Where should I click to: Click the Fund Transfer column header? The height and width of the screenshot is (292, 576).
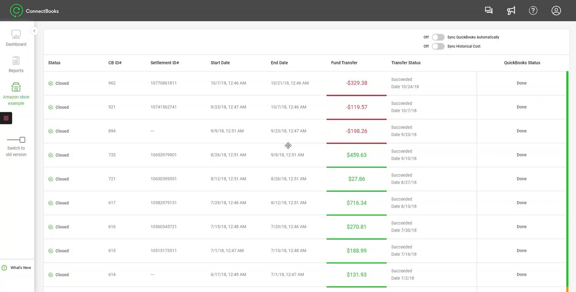344,63
